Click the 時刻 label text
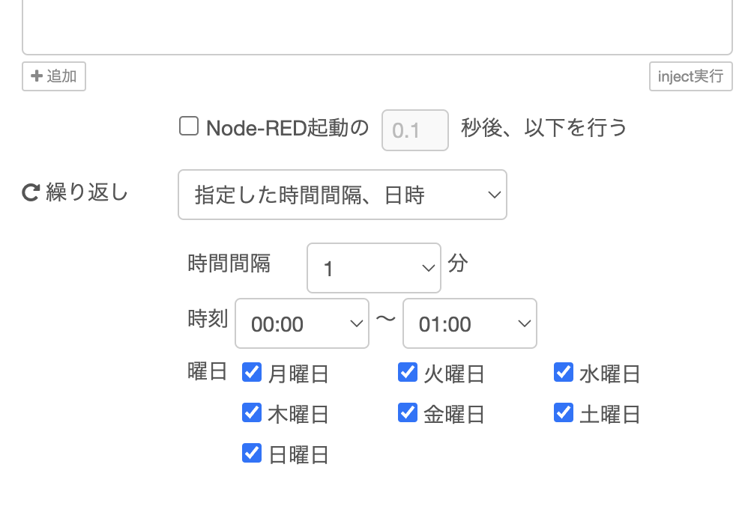Image resolution: width=748 pixels, height=512 pixels. (x=208, y=319)
